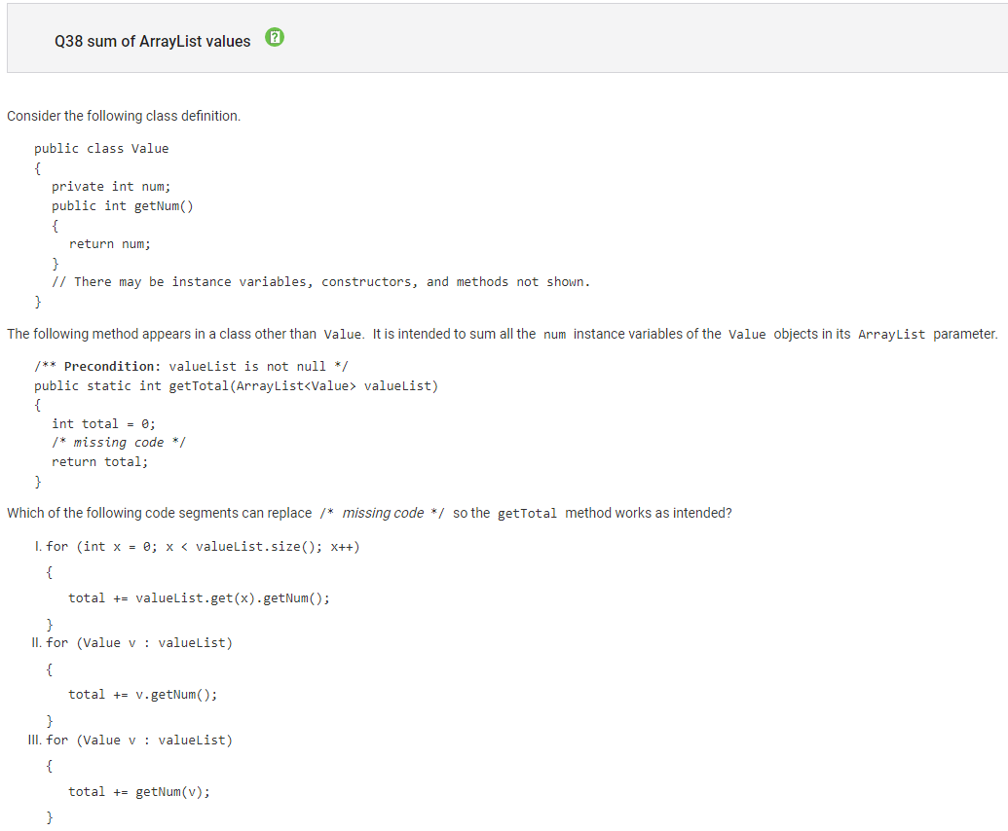
Task: Click the code line 'private int num;'
Action: (111, 186)
